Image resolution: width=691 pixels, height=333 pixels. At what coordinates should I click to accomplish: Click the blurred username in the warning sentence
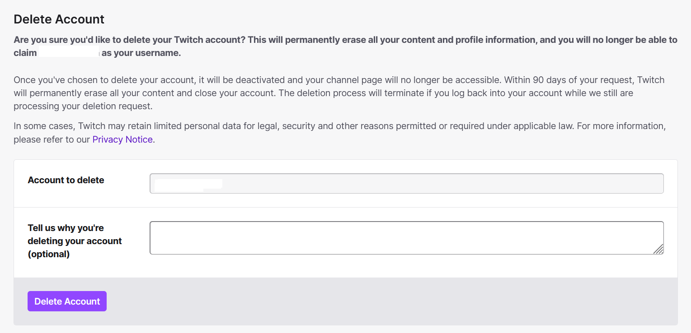point(69,51)
